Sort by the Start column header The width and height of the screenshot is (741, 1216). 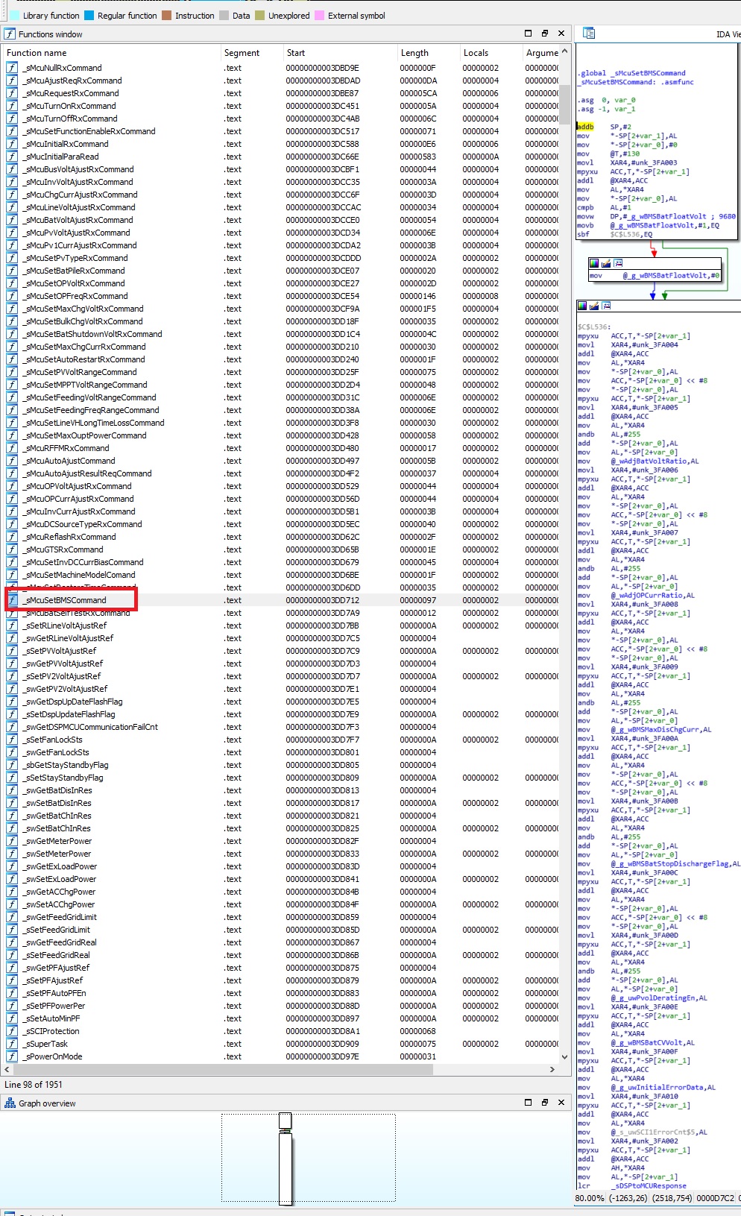tap(340, 53)
